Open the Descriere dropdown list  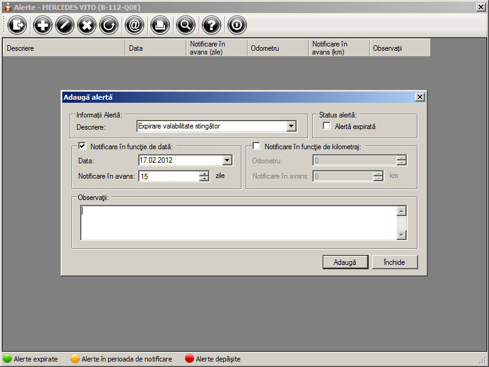(291, 126)
